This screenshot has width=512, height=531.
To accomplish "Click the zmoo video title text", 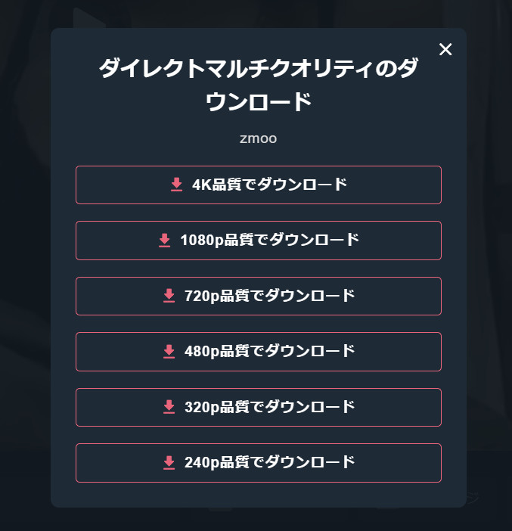I will pyautogui.click(x=258, y=138).
